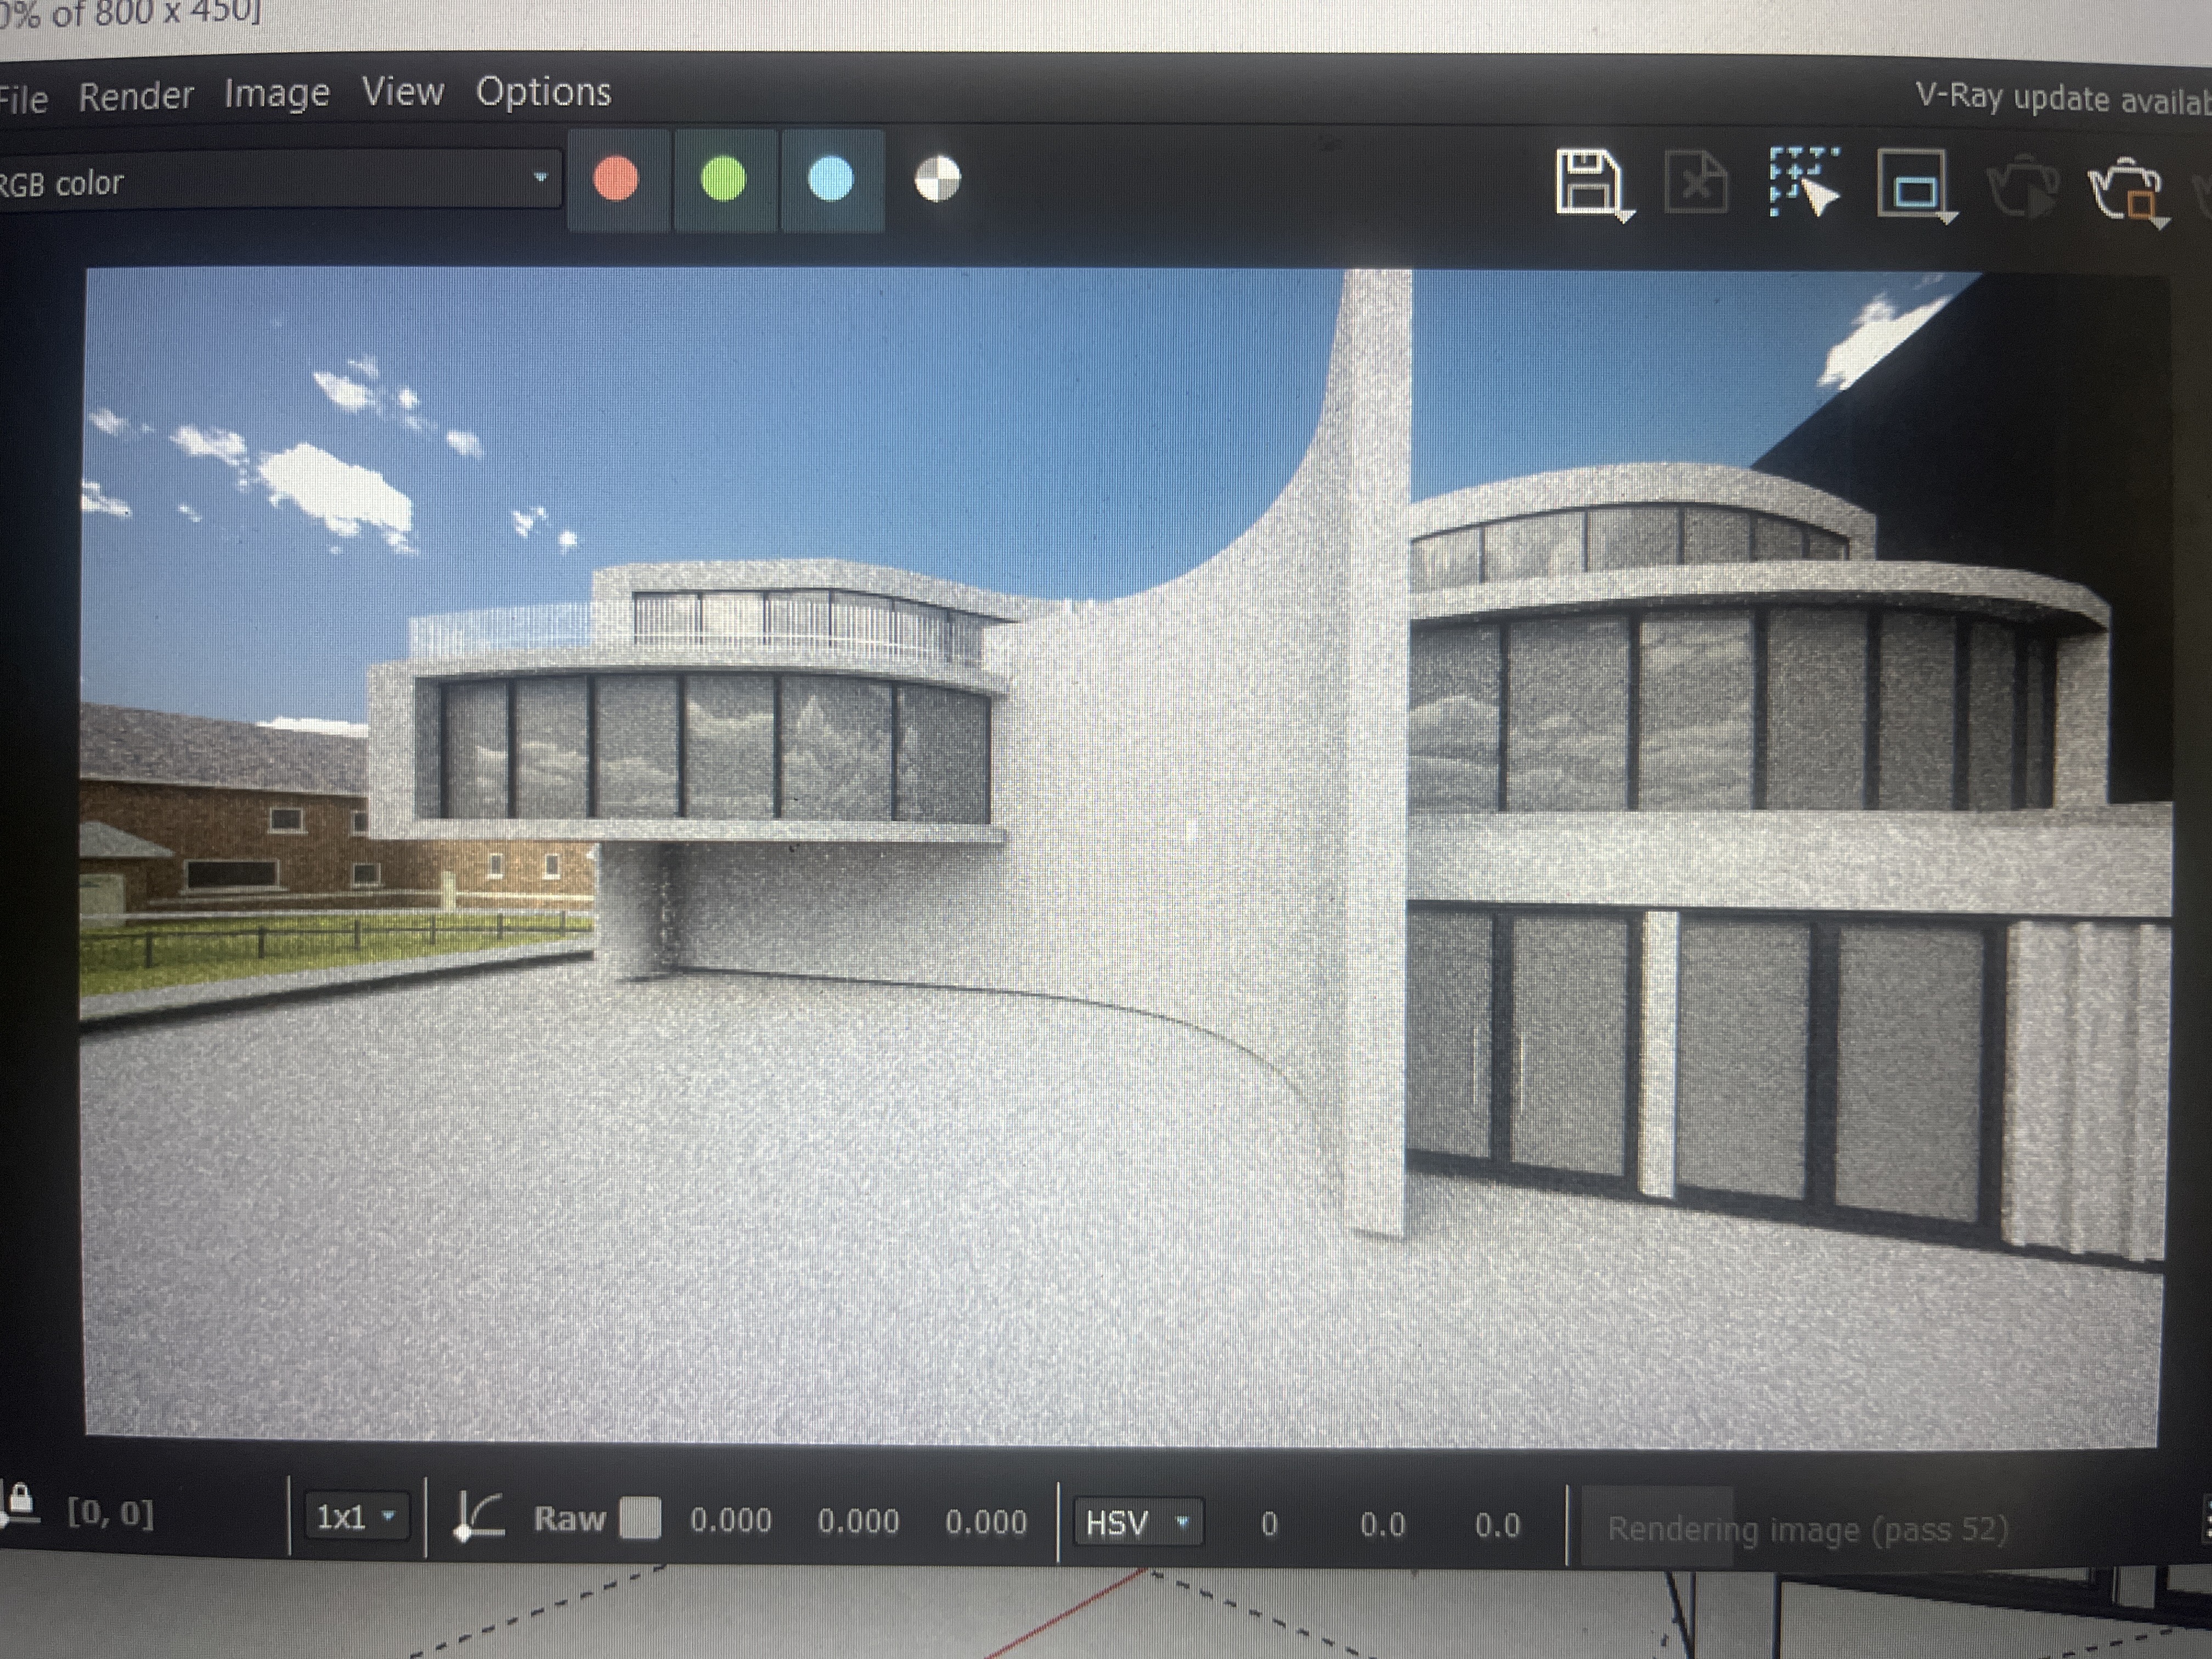
Task: Open the Options menu
Action: [543, 92]
